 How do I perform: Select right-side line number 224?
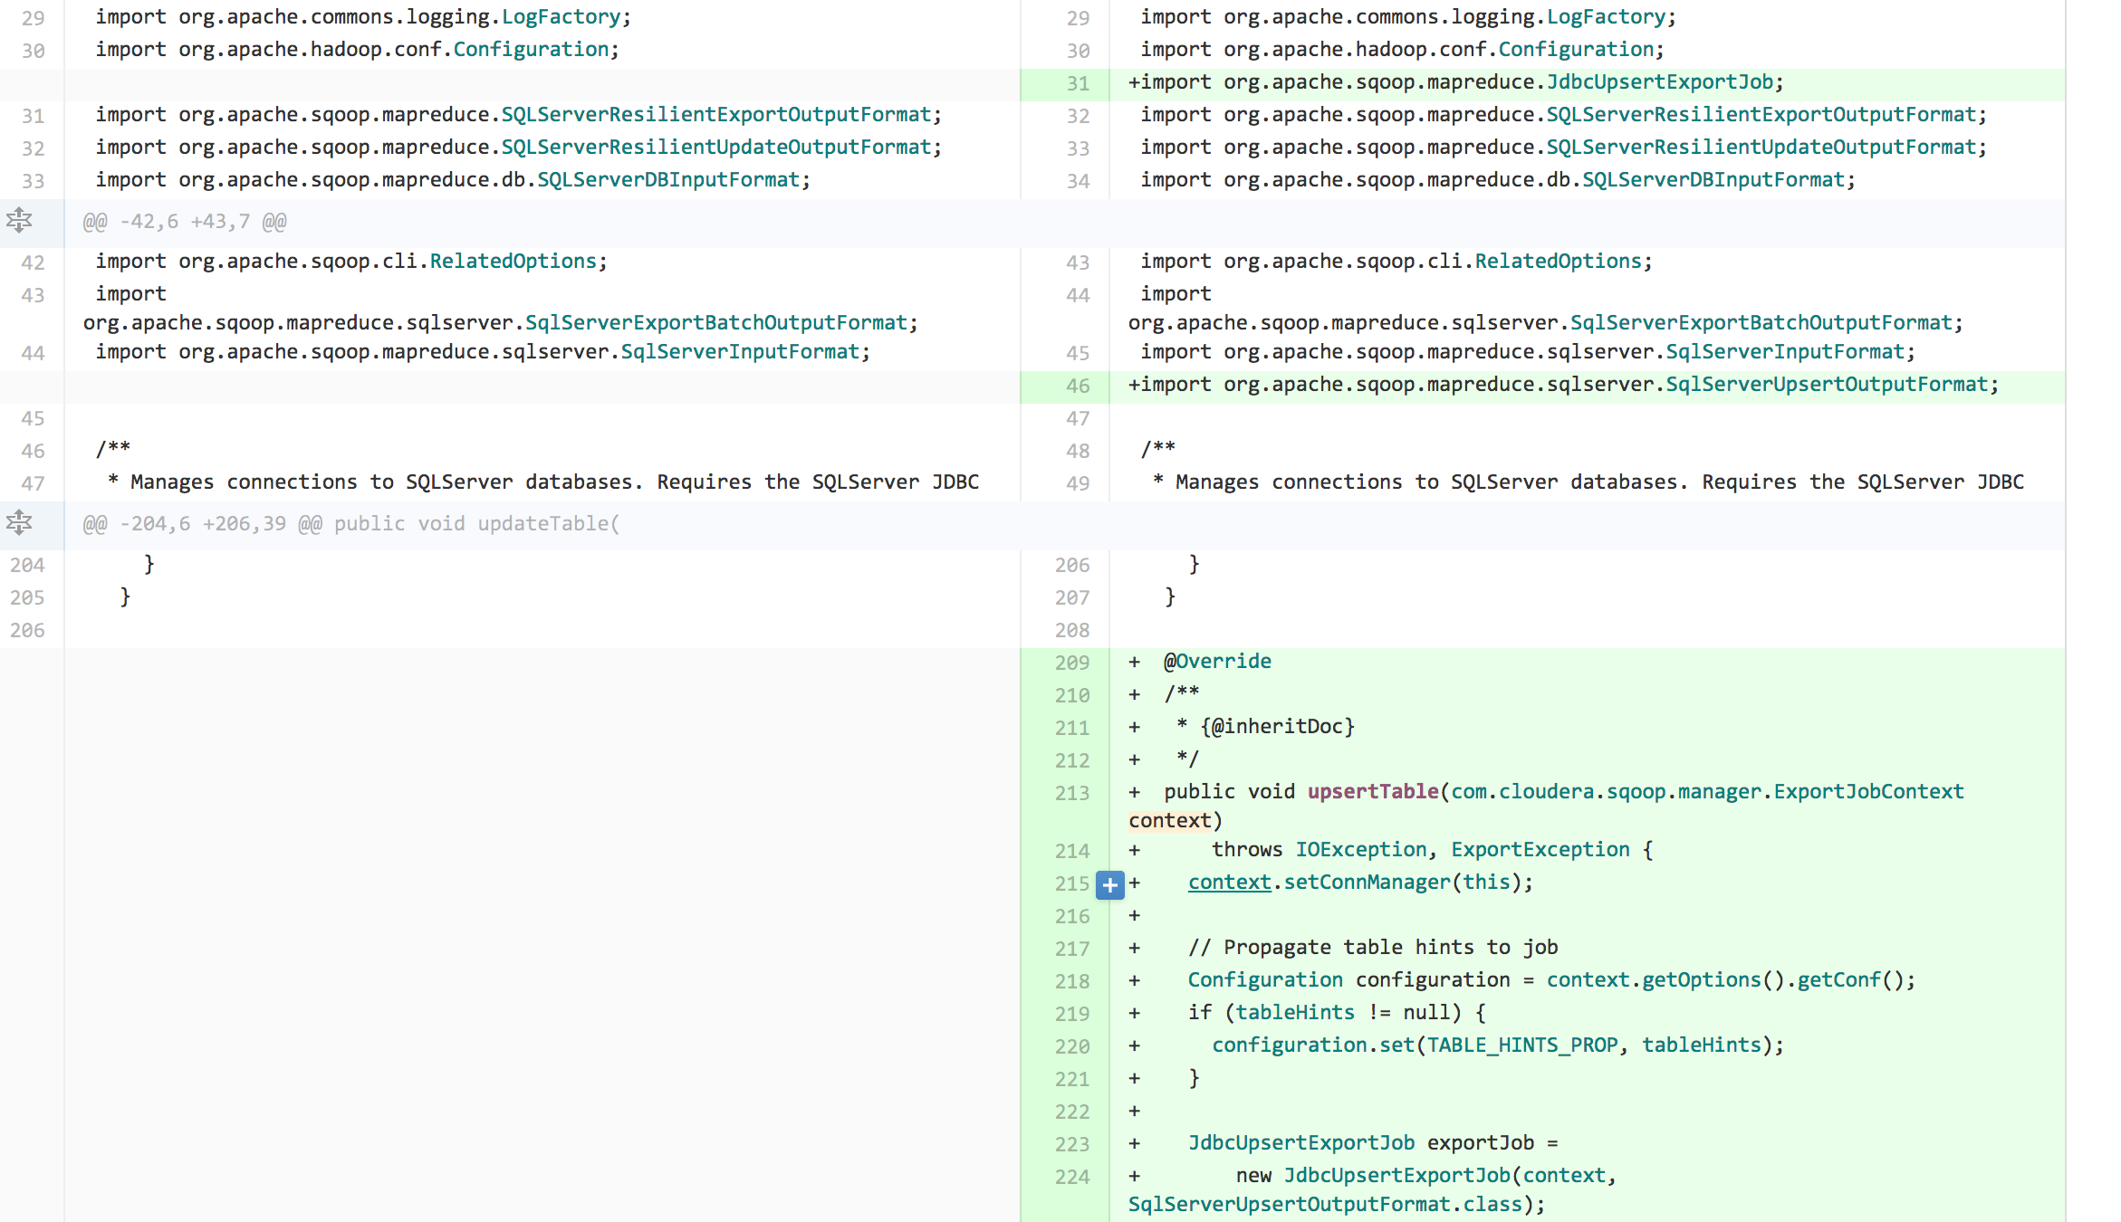click(1071, 1177)
